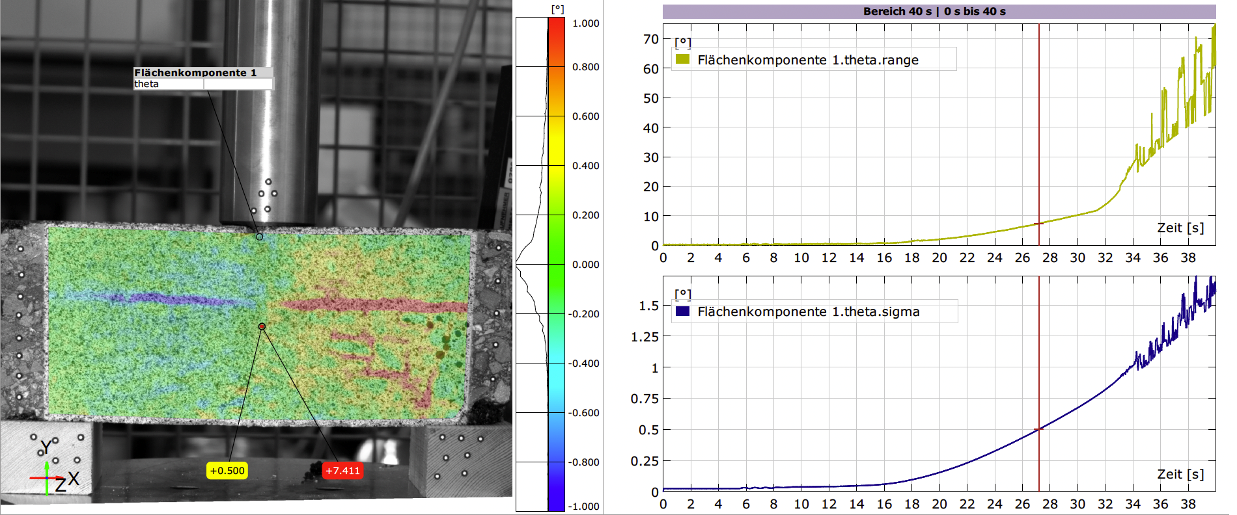Screen dimensions: 1237x515
Task: Click the yellow +0.500 value label
Action: (x=227, y=471)
